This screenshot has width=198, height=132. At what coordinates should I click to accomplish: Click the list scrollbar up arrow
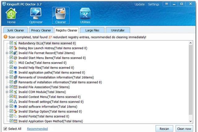pos(191,43)
